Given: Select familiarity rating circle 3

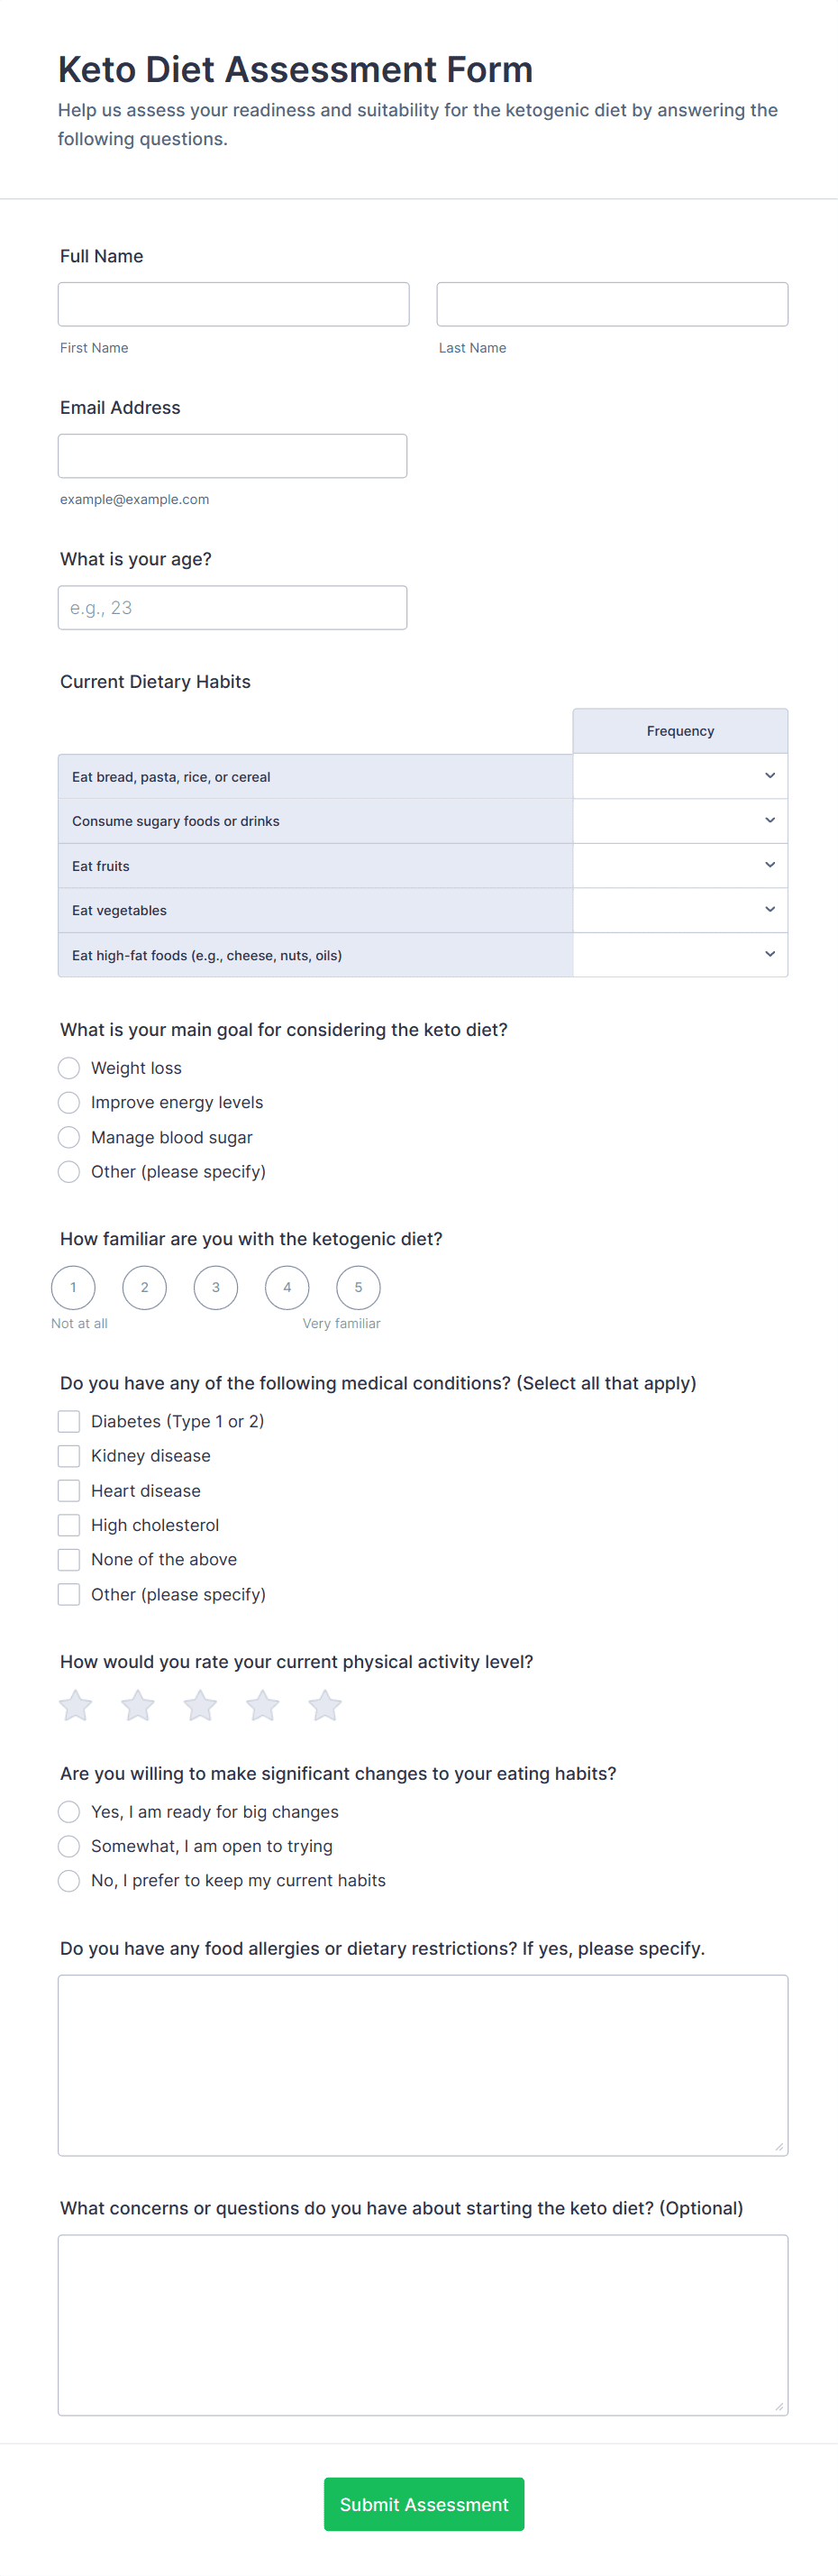Looking at the screenshot, I should pyautogui.click(x=215, y=1287).
